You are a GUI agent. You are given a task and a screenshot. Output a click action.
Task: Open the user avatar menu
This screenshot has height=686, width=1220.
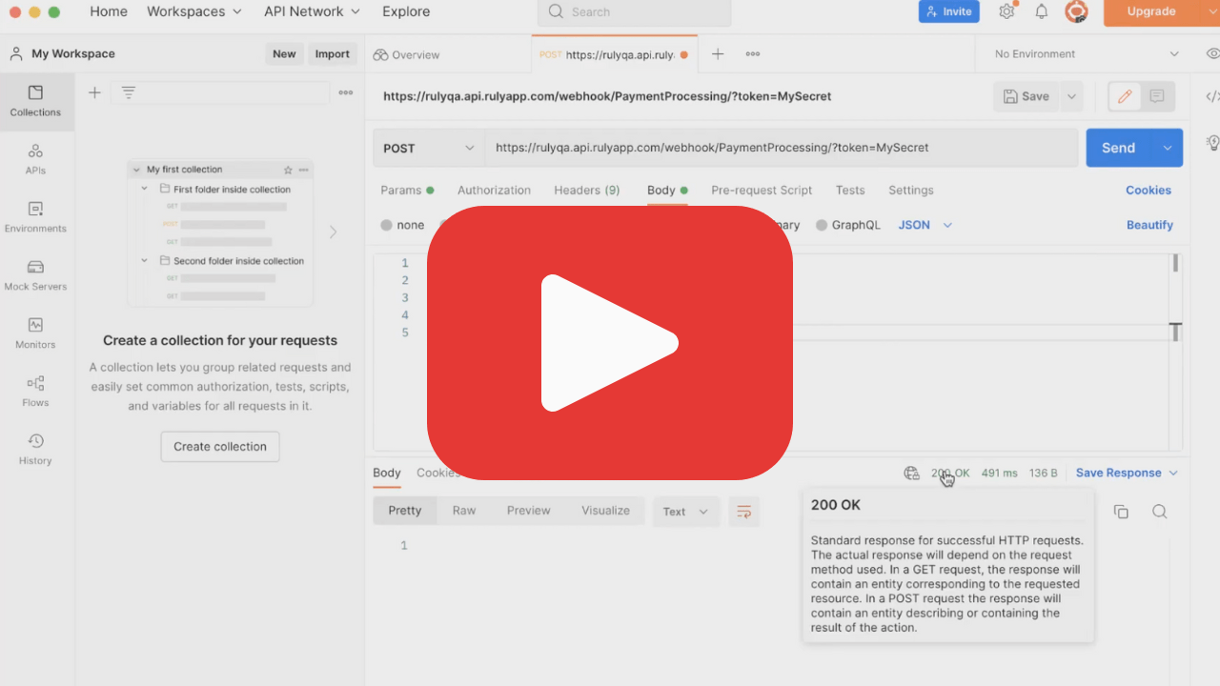(1076, 11)
